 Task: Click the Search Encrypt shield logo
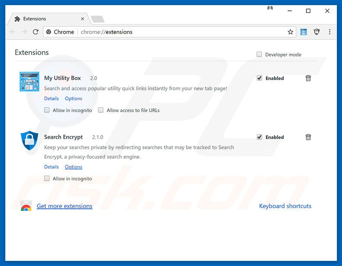tap(29, 141)
